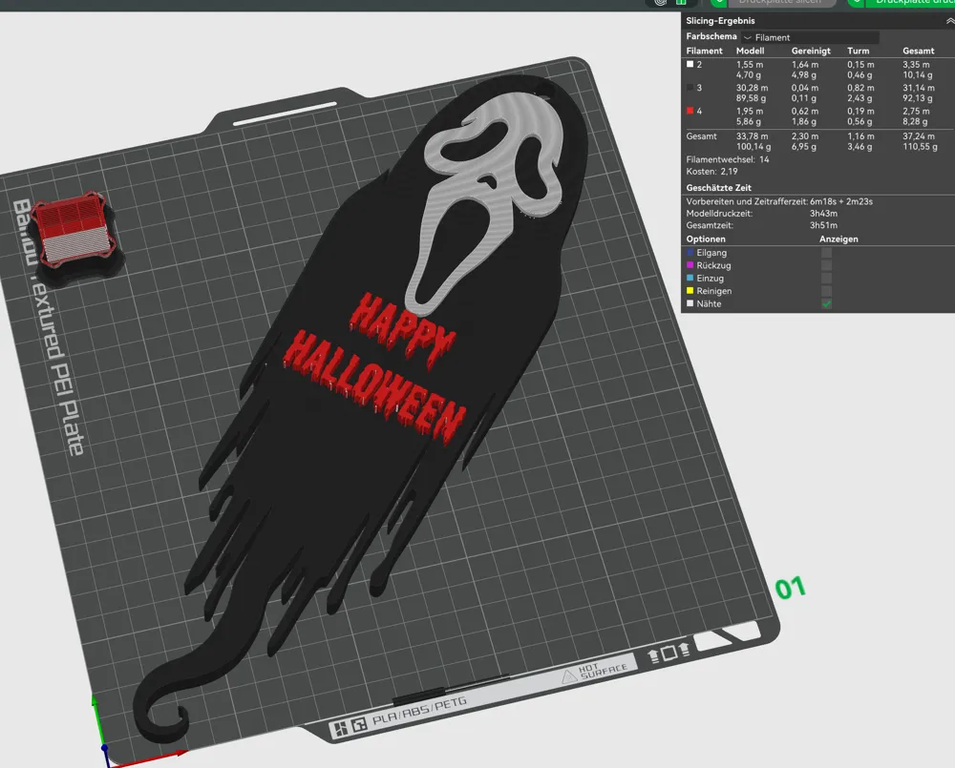
Task: Uncheck the Nähte display checkbox
Action: 826,303
